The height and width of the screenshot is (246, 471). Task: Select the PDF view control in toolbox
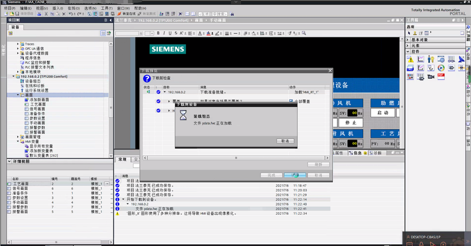coord(441,76)
